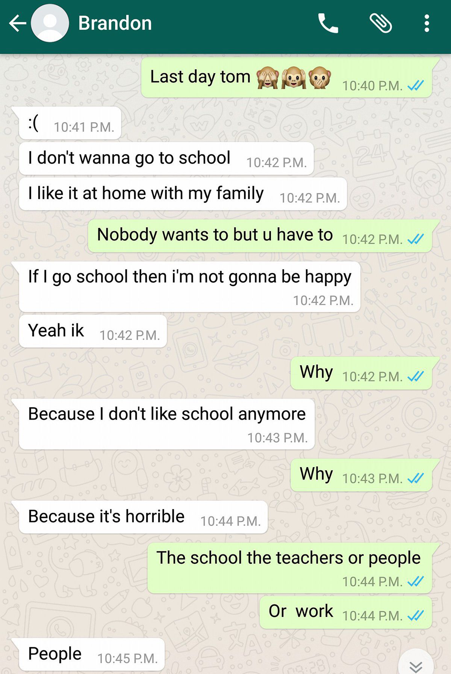Select 'I don't wanna go to school' message

(x=166, y=158)
